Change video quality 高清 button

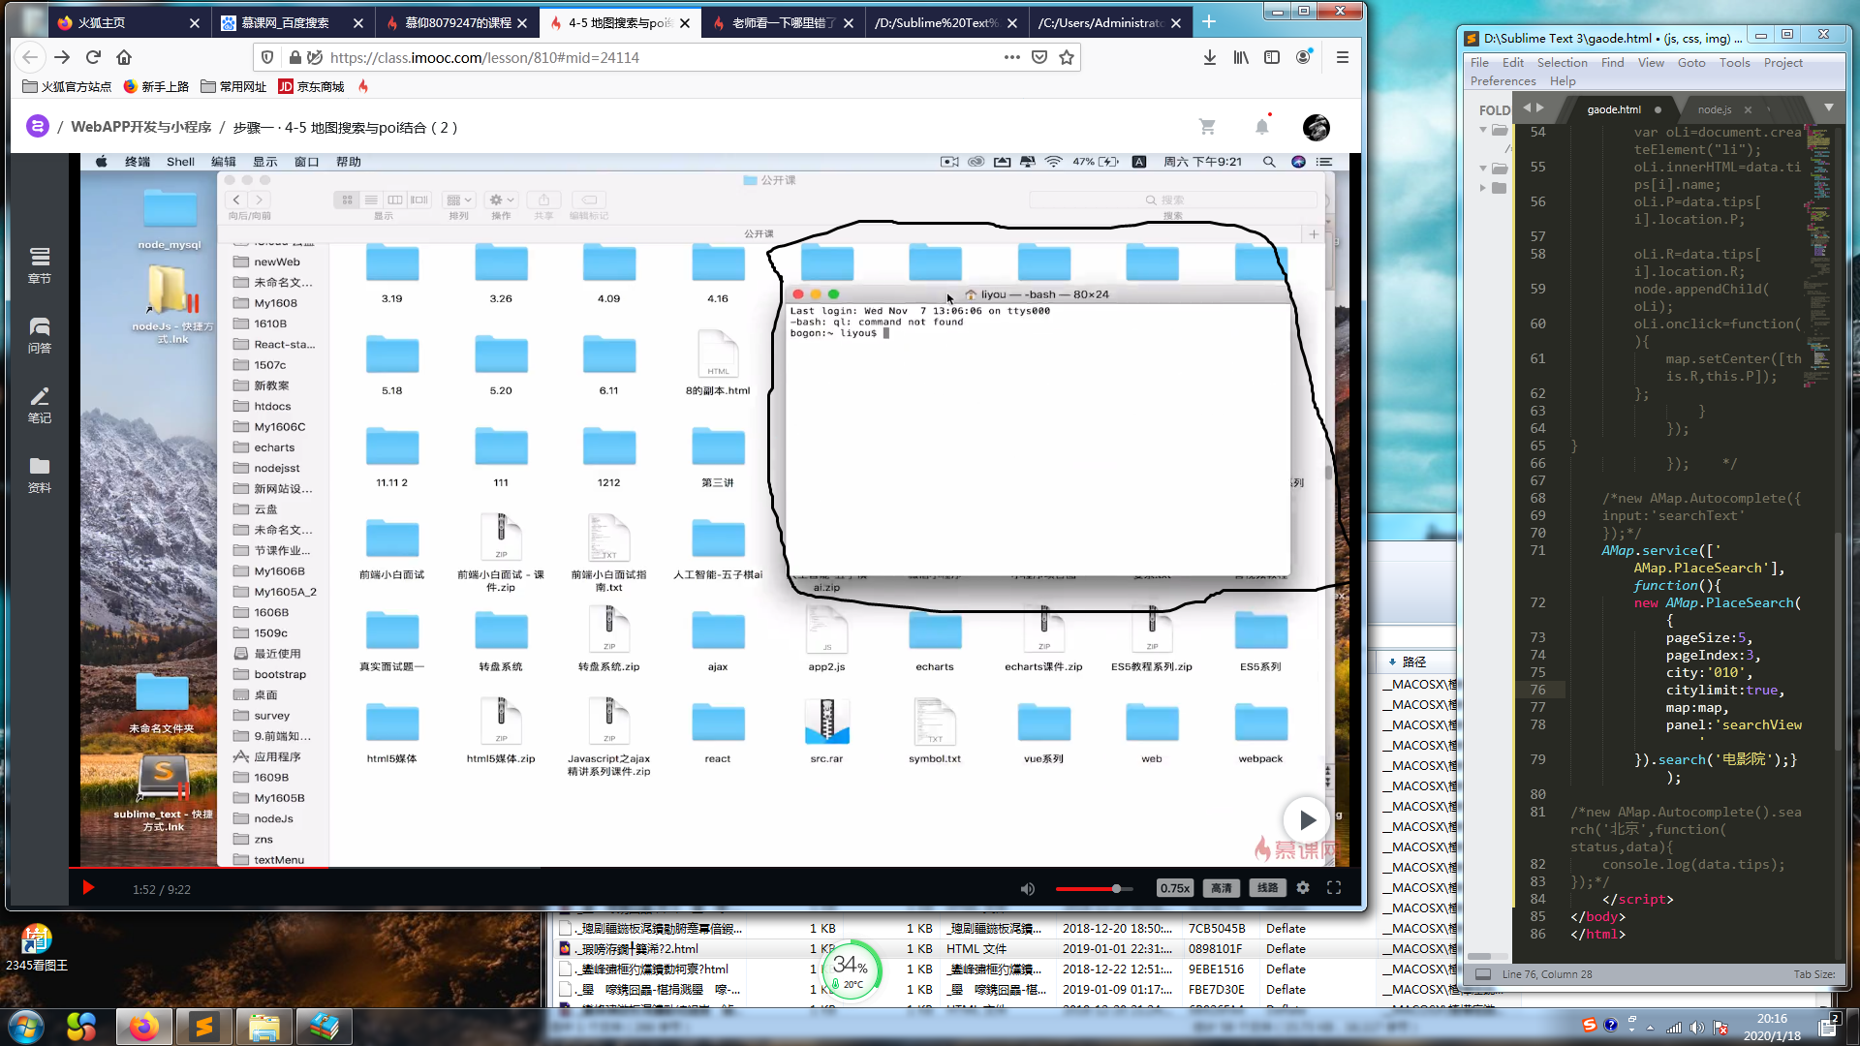[1222, 888]
